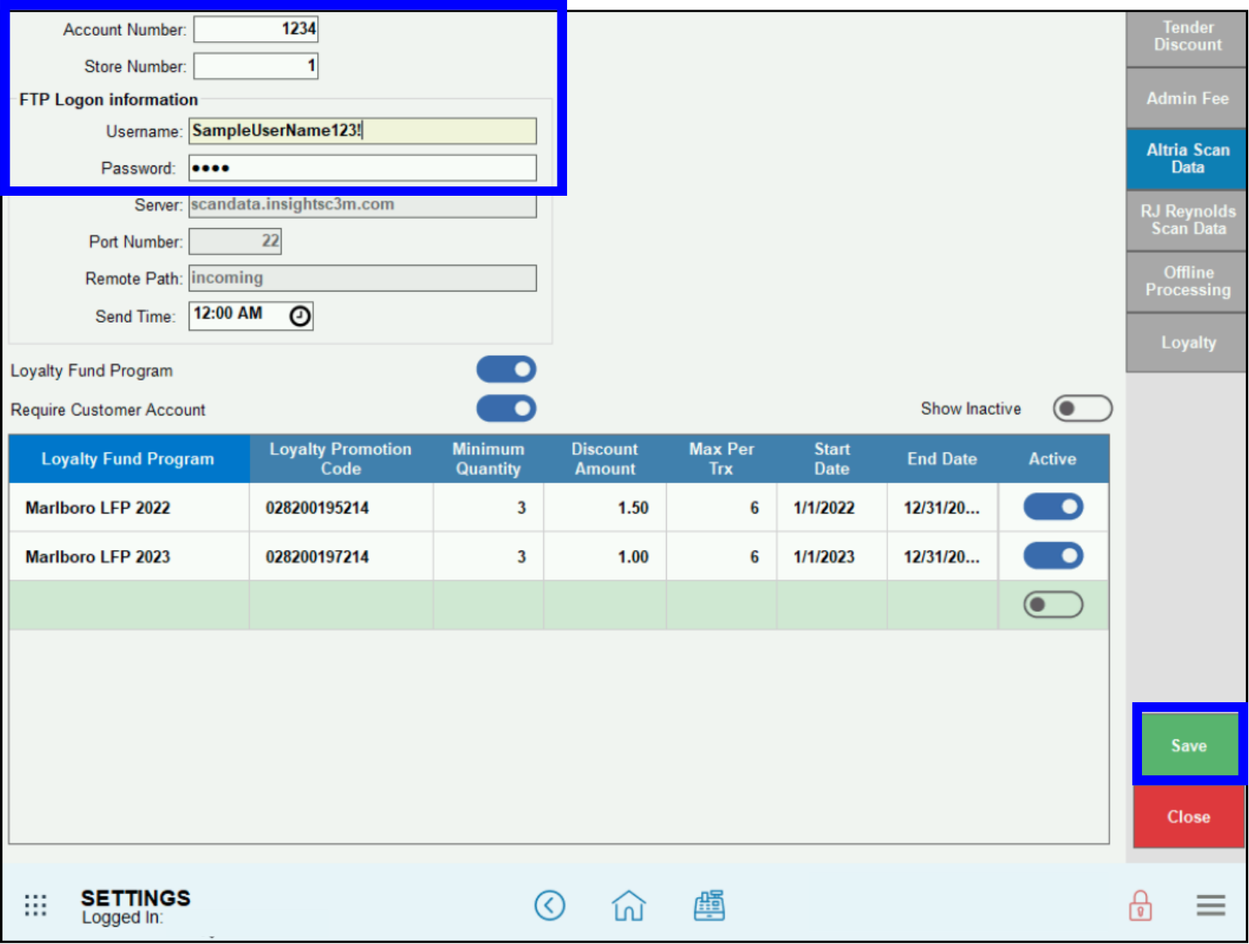Viewport: 1249px width, 944px height.
Task: Open the apps grid icon
Action: (36, 904)
